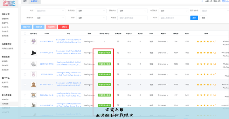Open the Black Cat Kitten product thumbnail
The height and width of the screenshot is (119, 229).
coord(33,53)
